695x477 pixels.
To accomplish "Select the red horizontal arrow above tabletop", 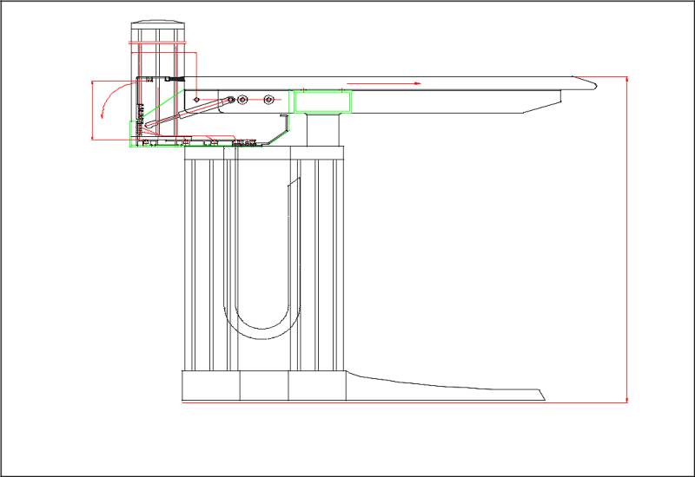I will point(383,83).
